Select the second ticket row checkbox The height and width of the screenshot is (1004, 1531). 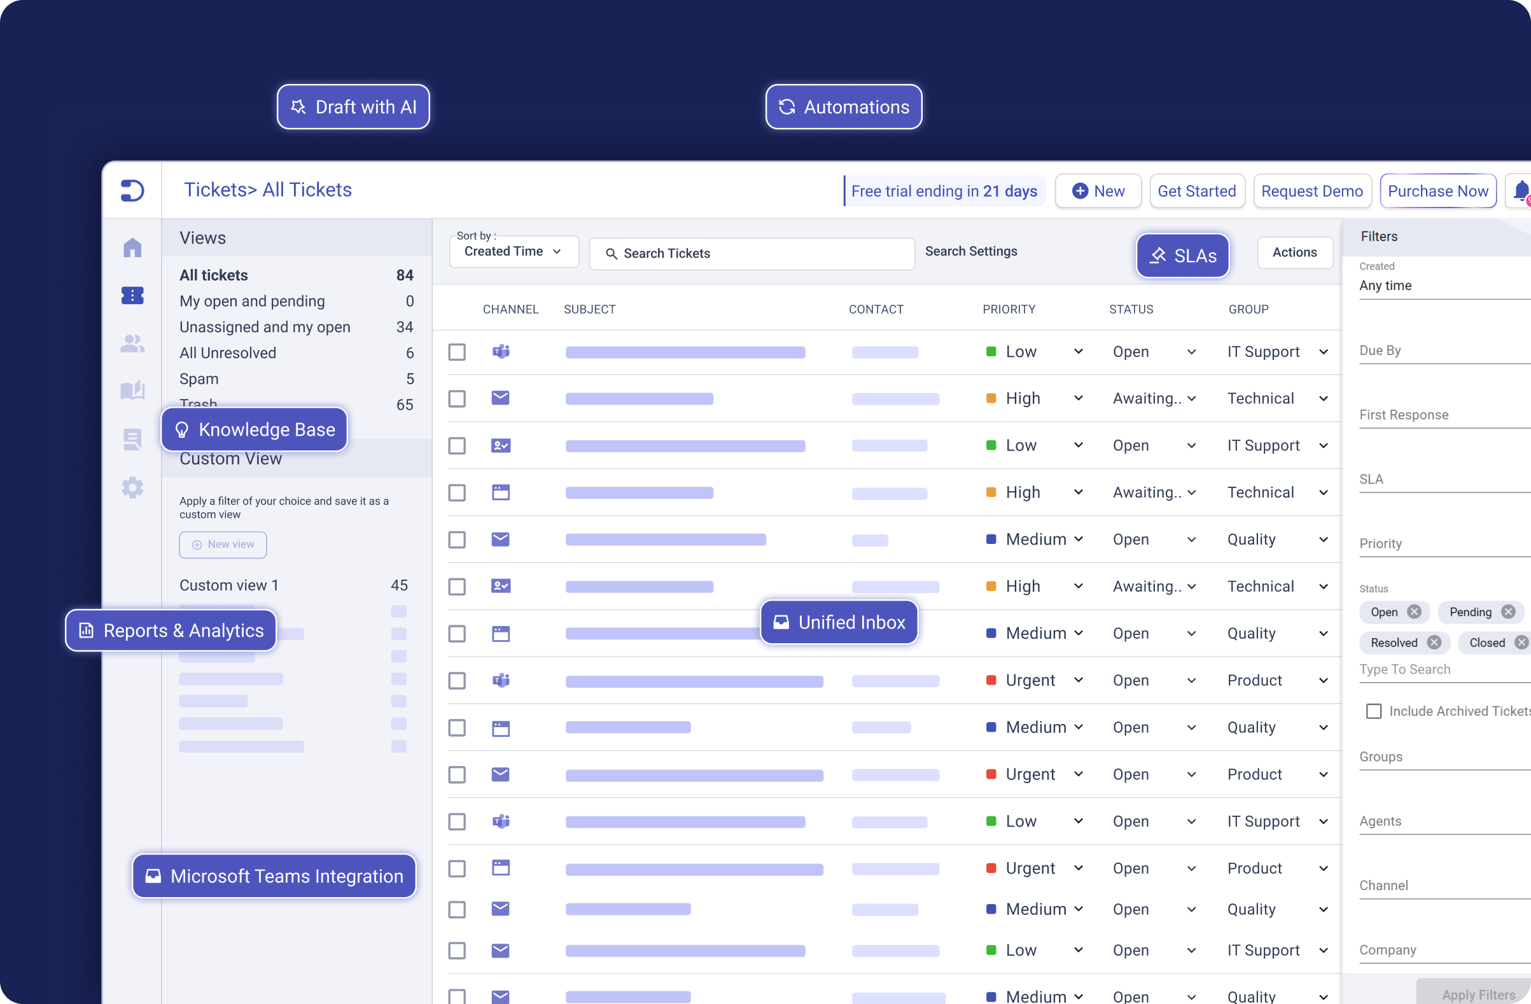[x=457, y=399]
